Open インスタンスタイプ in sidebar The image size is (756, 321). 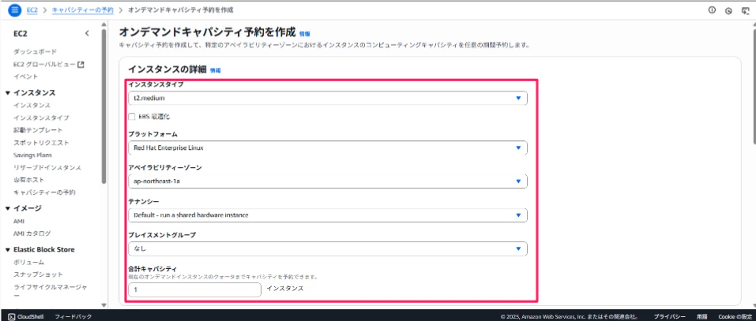[x=41, y=118]
